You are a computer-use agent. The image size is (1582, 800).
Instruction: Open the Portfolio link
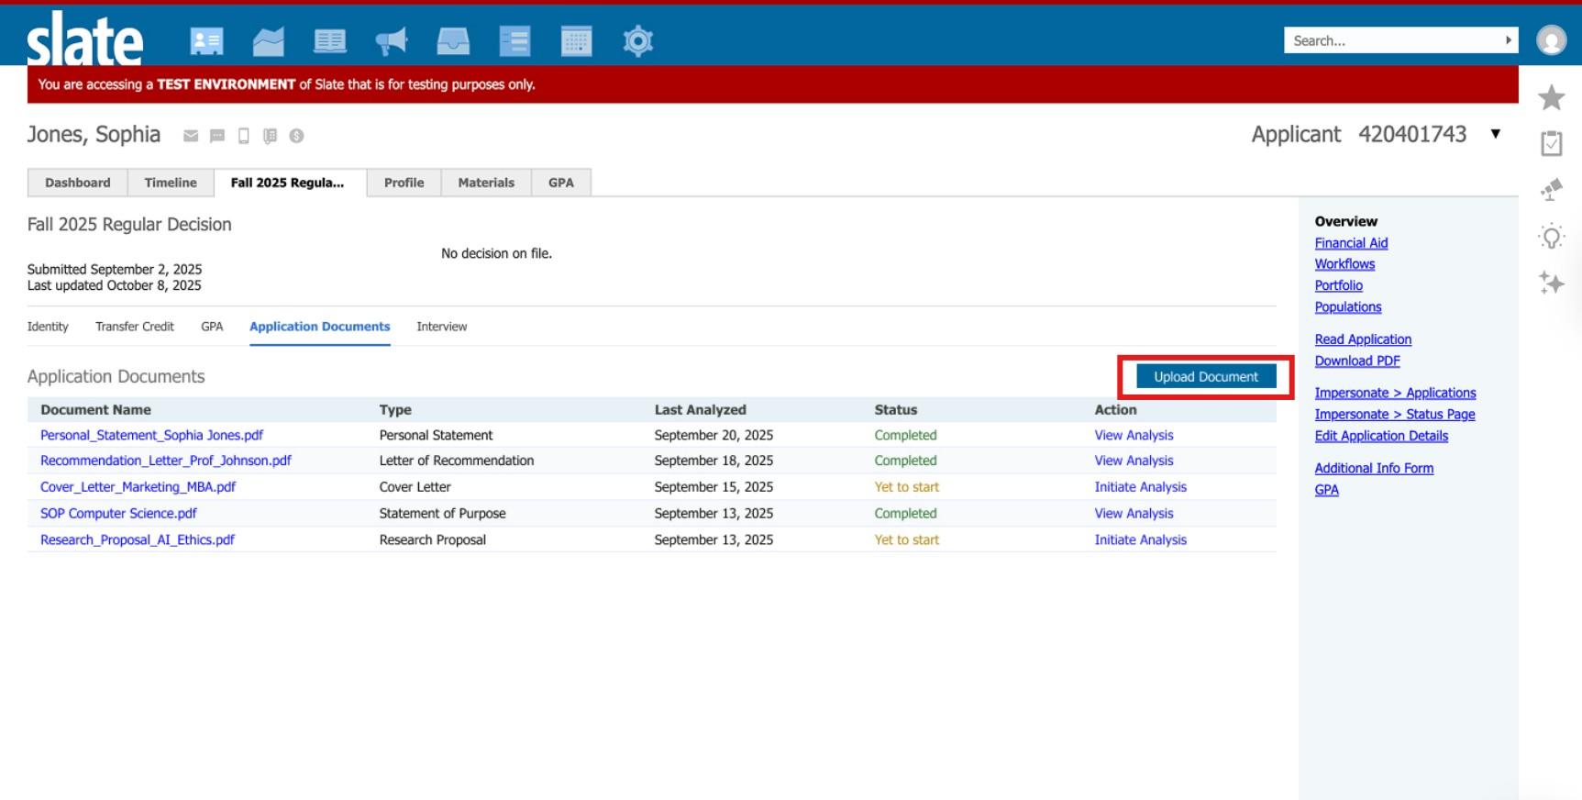click(x=1338, y=285)
